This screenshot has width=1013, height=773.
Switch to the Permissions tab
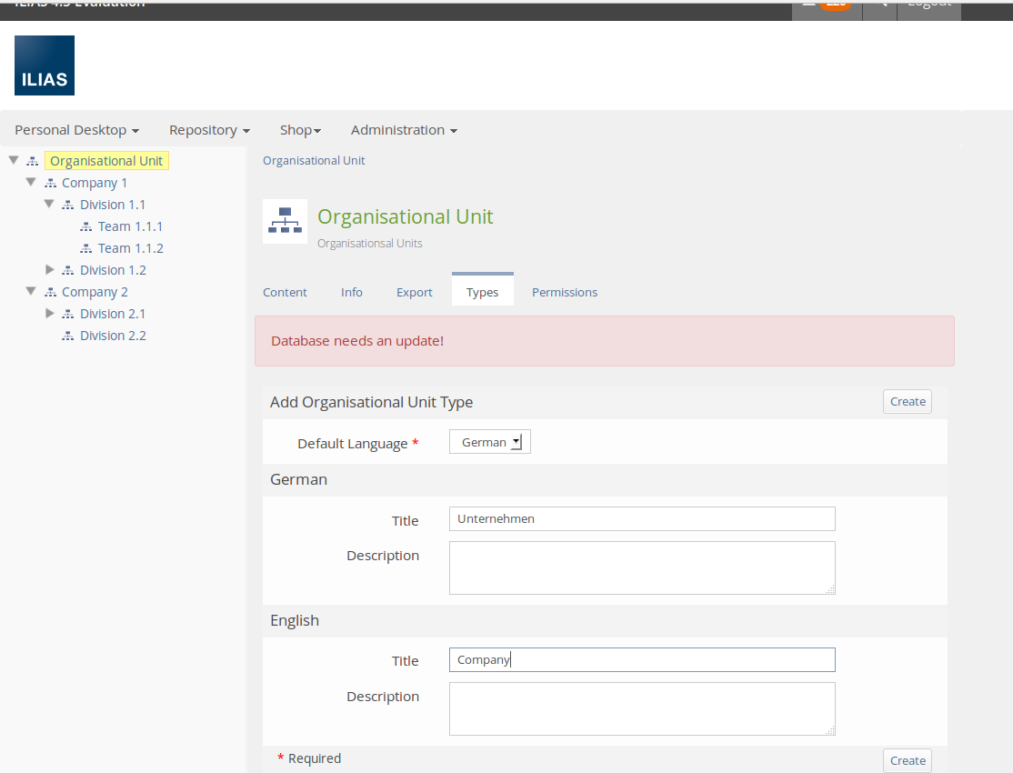(565, 292)
